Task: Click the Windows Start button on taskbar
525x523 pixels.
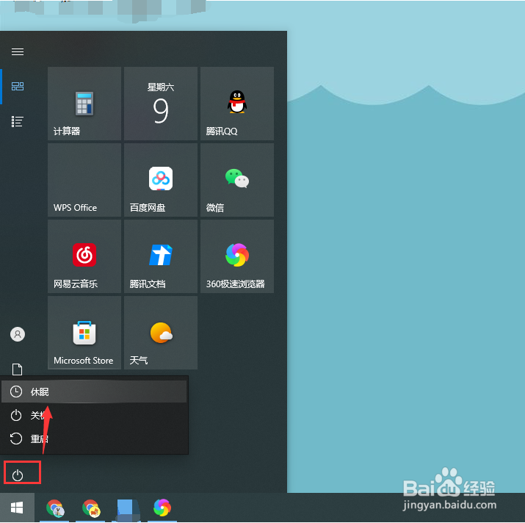Action: pos(17,508)
